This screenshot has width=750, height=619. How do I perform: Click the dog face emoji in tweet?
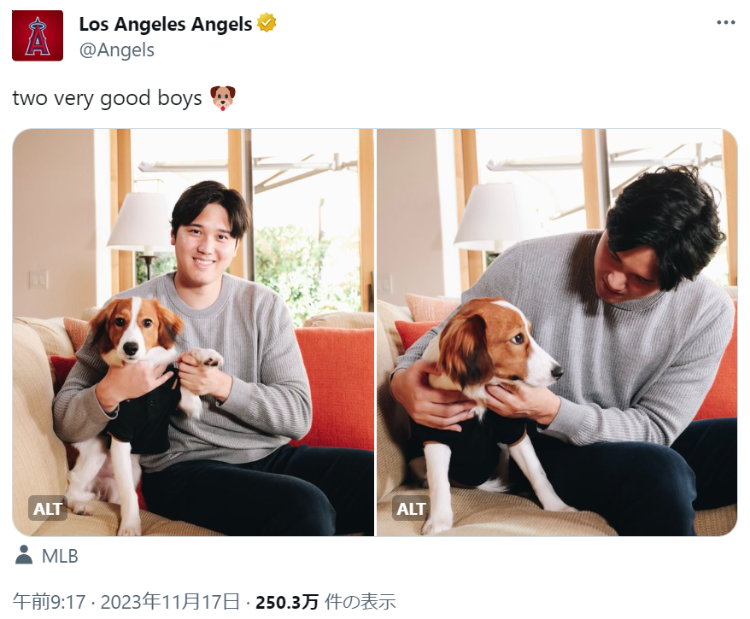pyautogui.click(x=222, y=98)
